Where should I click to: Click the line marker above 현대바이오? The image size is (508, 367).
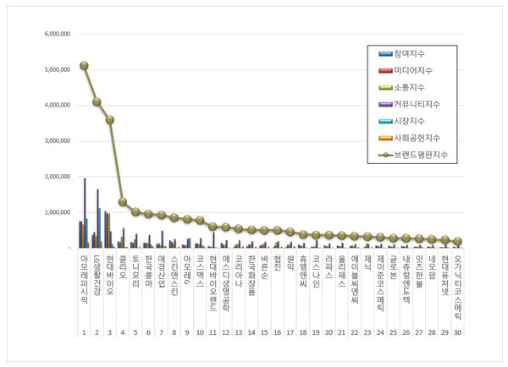(110, 120)
